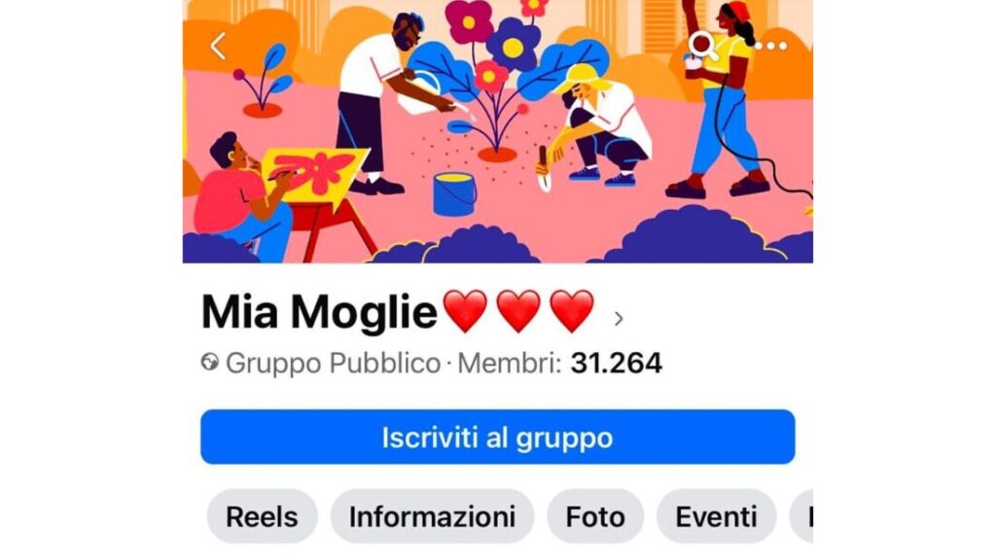Tap the back arrow icon
This screenshot has width=996, height=560.
click(218, 46)
